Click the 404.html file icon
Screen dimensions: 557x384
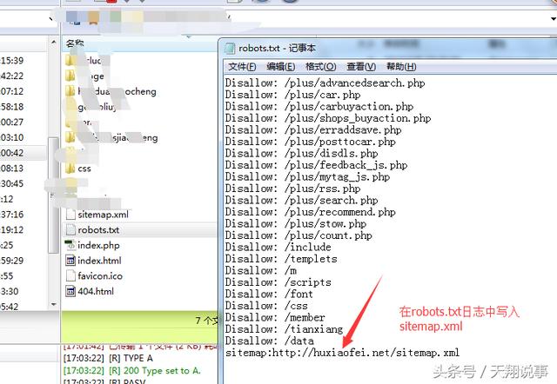coord(70,291)
